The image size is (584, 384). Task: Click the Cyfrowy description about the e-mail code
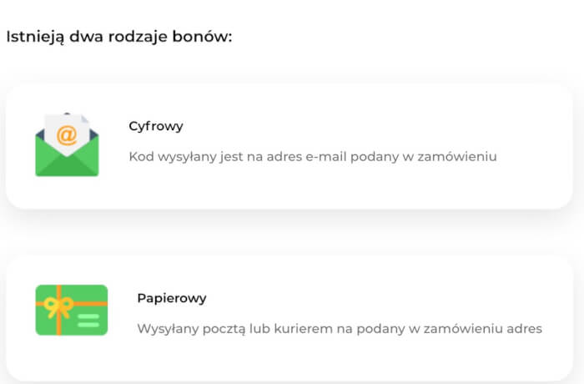click(313, 156)
